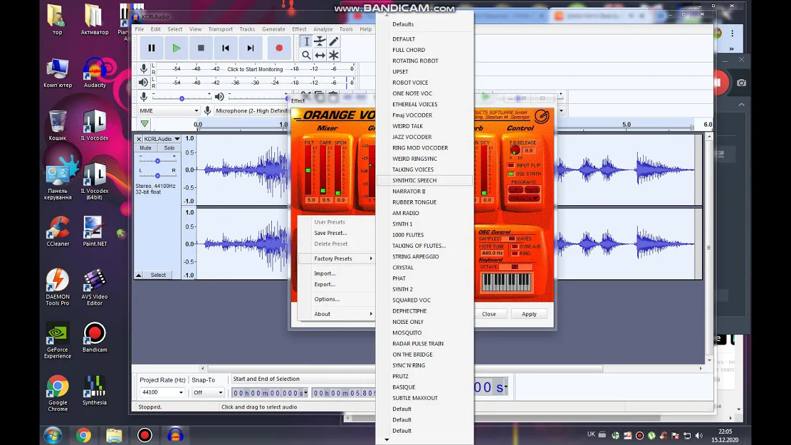791x445 pixels.
Task: Solo the KCRLAudio track
Action: tap(169, 148)
